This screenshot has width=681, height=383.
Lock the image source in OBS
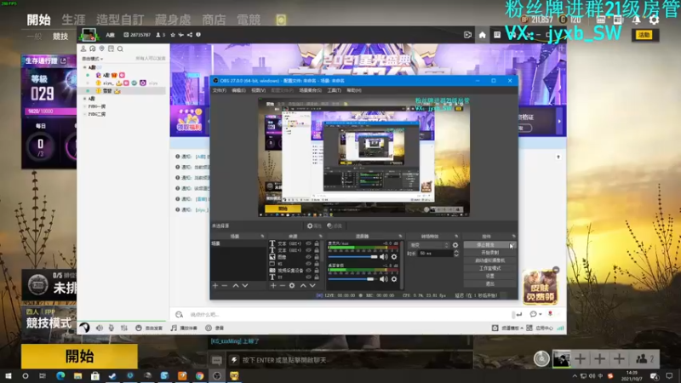point(317,257)
